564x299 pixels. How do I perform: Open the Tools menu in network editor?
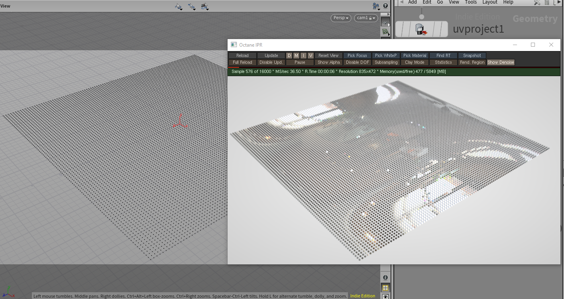[470, 2]
